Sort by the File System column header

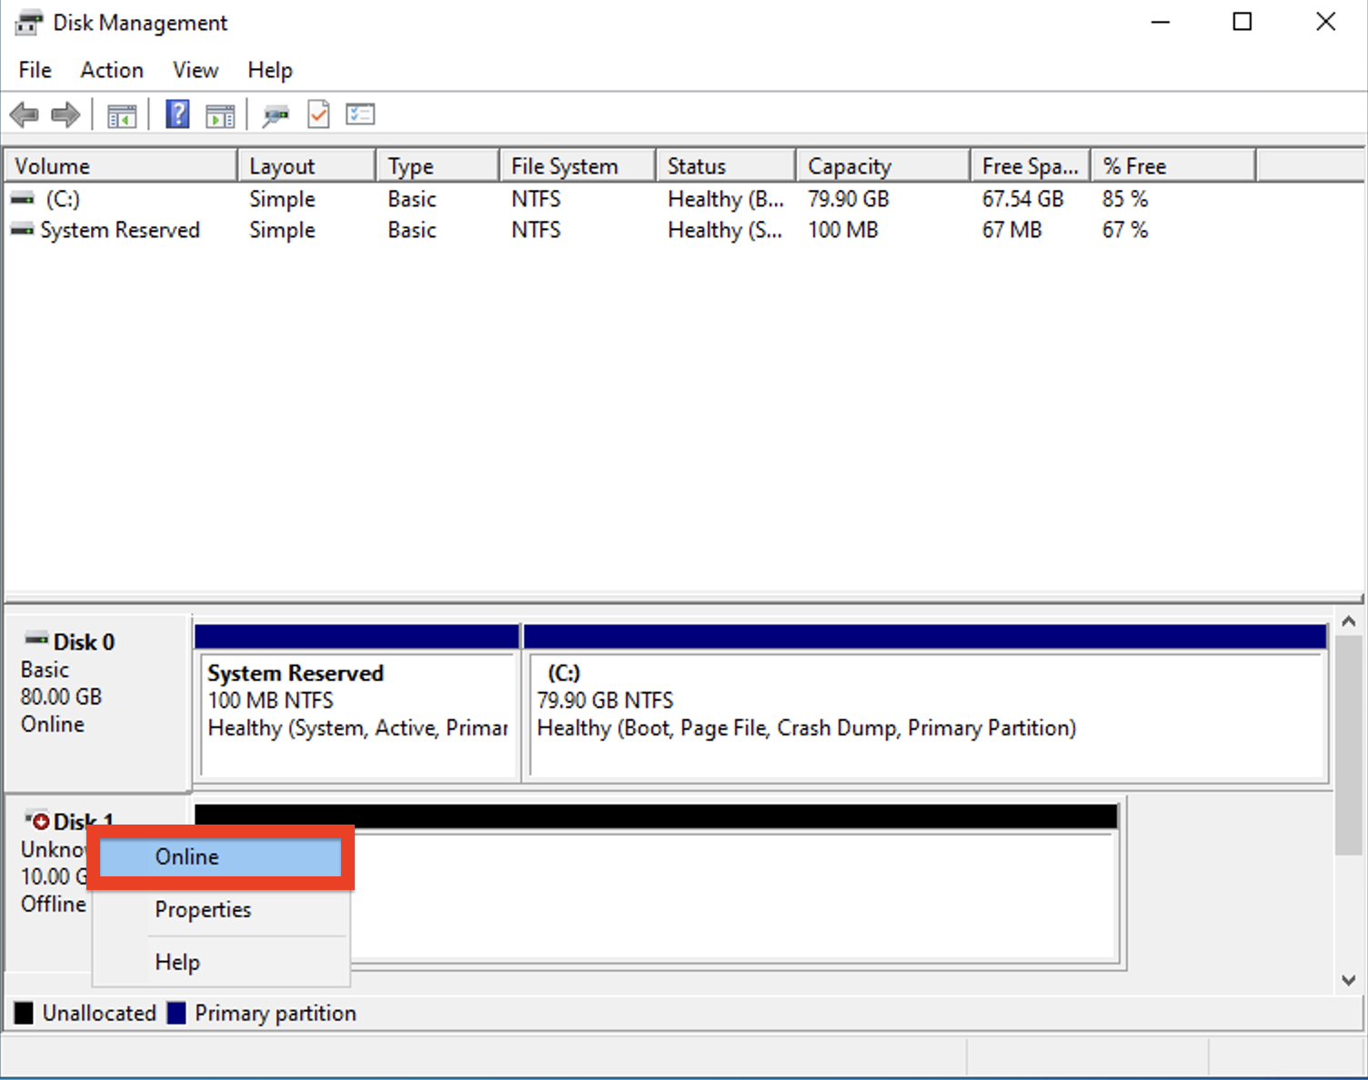point(578,166)
